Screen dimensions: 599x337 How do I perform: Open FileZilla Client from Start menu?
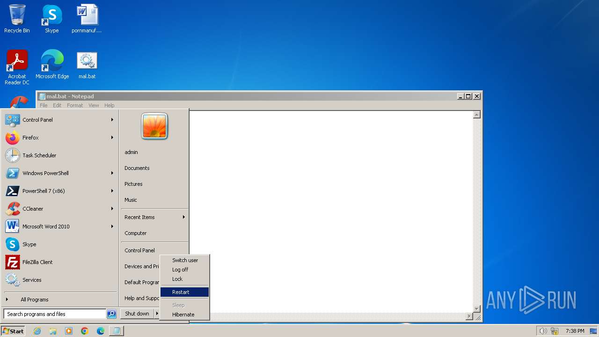pyautogui.click(x=60, y=262)
